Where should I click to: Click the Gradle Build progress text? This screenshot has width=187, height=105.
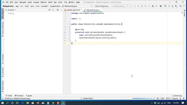click(88, 99)
